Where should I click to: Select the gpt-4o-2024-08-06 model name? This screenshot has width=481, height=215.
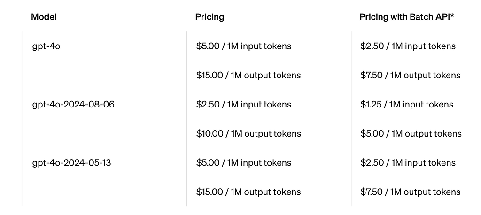pyautogui.click(x=73, y=105)
